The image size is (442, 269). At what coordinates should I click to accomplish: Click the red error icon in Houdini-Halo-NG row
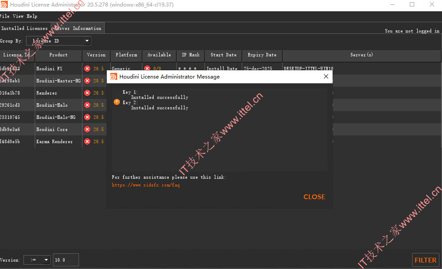[87, 117]
